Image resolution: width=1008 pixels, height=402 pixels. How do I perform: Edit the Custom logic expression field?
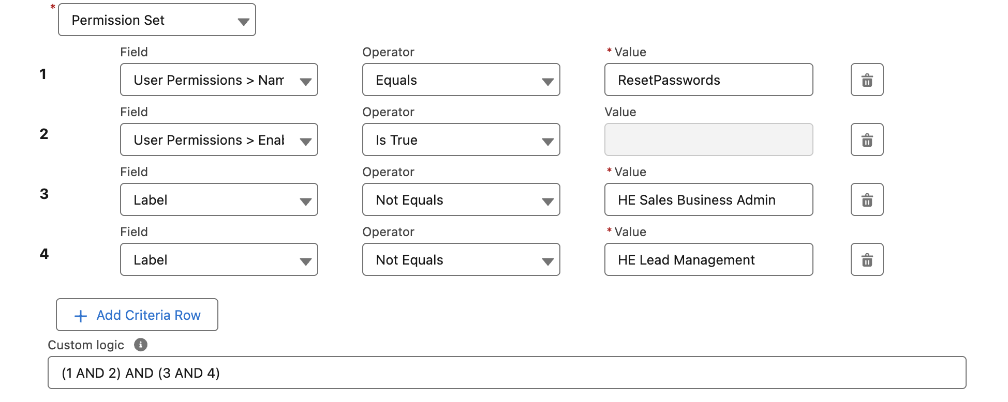pyautogui.click(x=507, y=373)
